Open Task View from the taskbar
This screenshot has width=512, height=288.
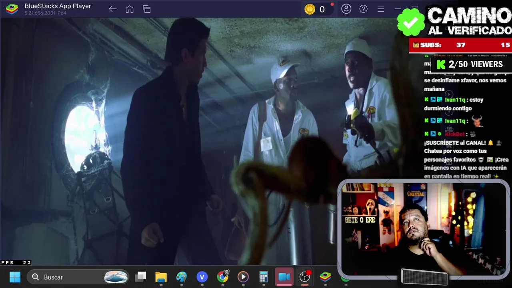[140, 277]
